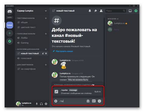Create channel in Голосовые каналы category
The width and height of the screenshot is (144, 112).
pos(46,34)
